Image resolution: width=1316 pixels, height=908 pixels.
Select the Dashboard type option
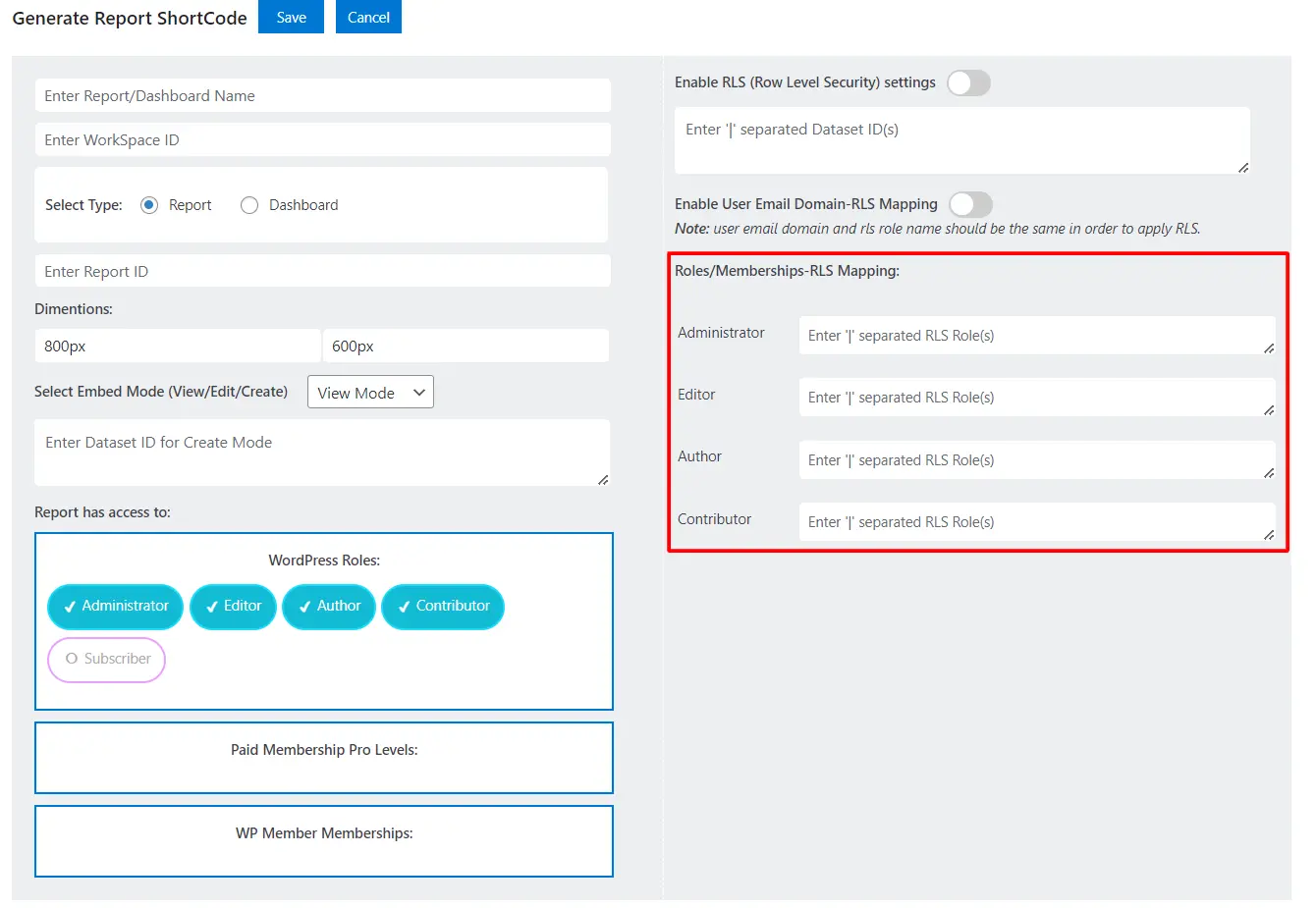point(247,204)
